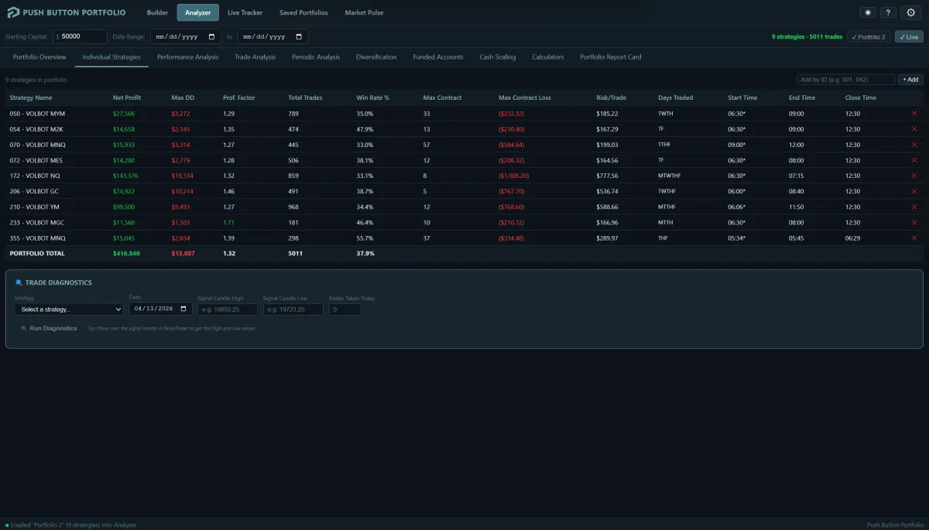929x530 pixels.
Task: Remove 355 - VOLBOT MNQ strategy with its X
Action: tap(914, 238)
